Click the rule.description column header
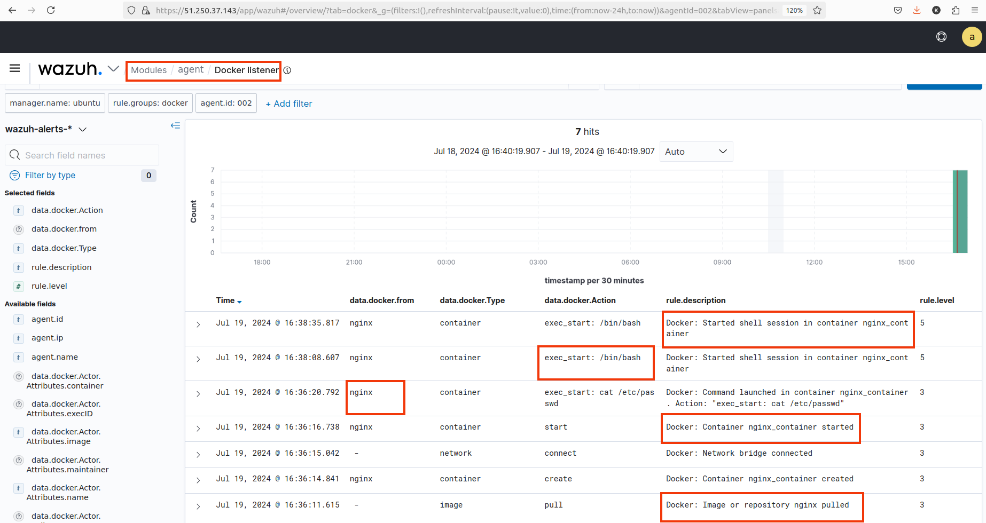This screenshot has height=523, width=986. (x=696, y=300)
